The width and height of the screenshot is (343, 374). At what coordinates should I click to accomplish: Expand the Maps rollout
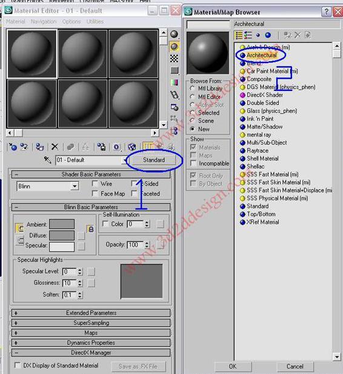click(91, 333)
